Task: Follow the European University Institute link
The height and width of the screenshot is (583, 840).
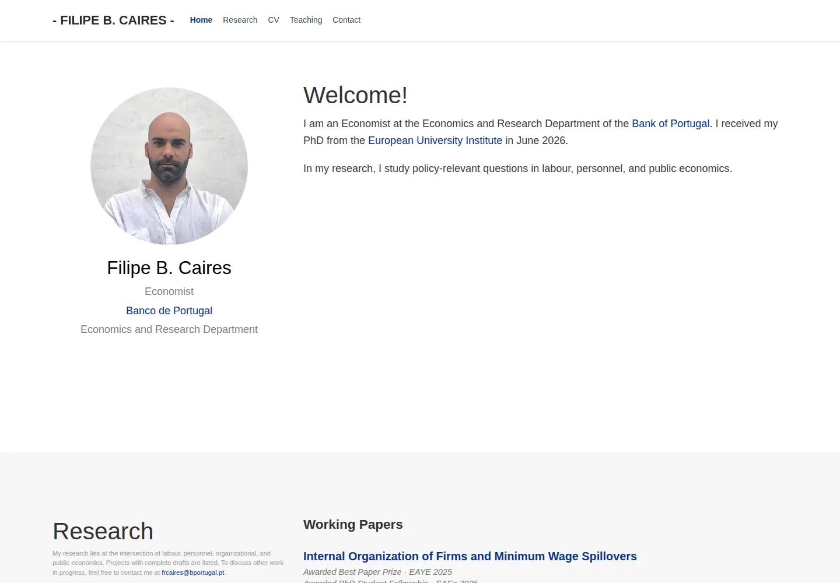Action: [435, 141]
